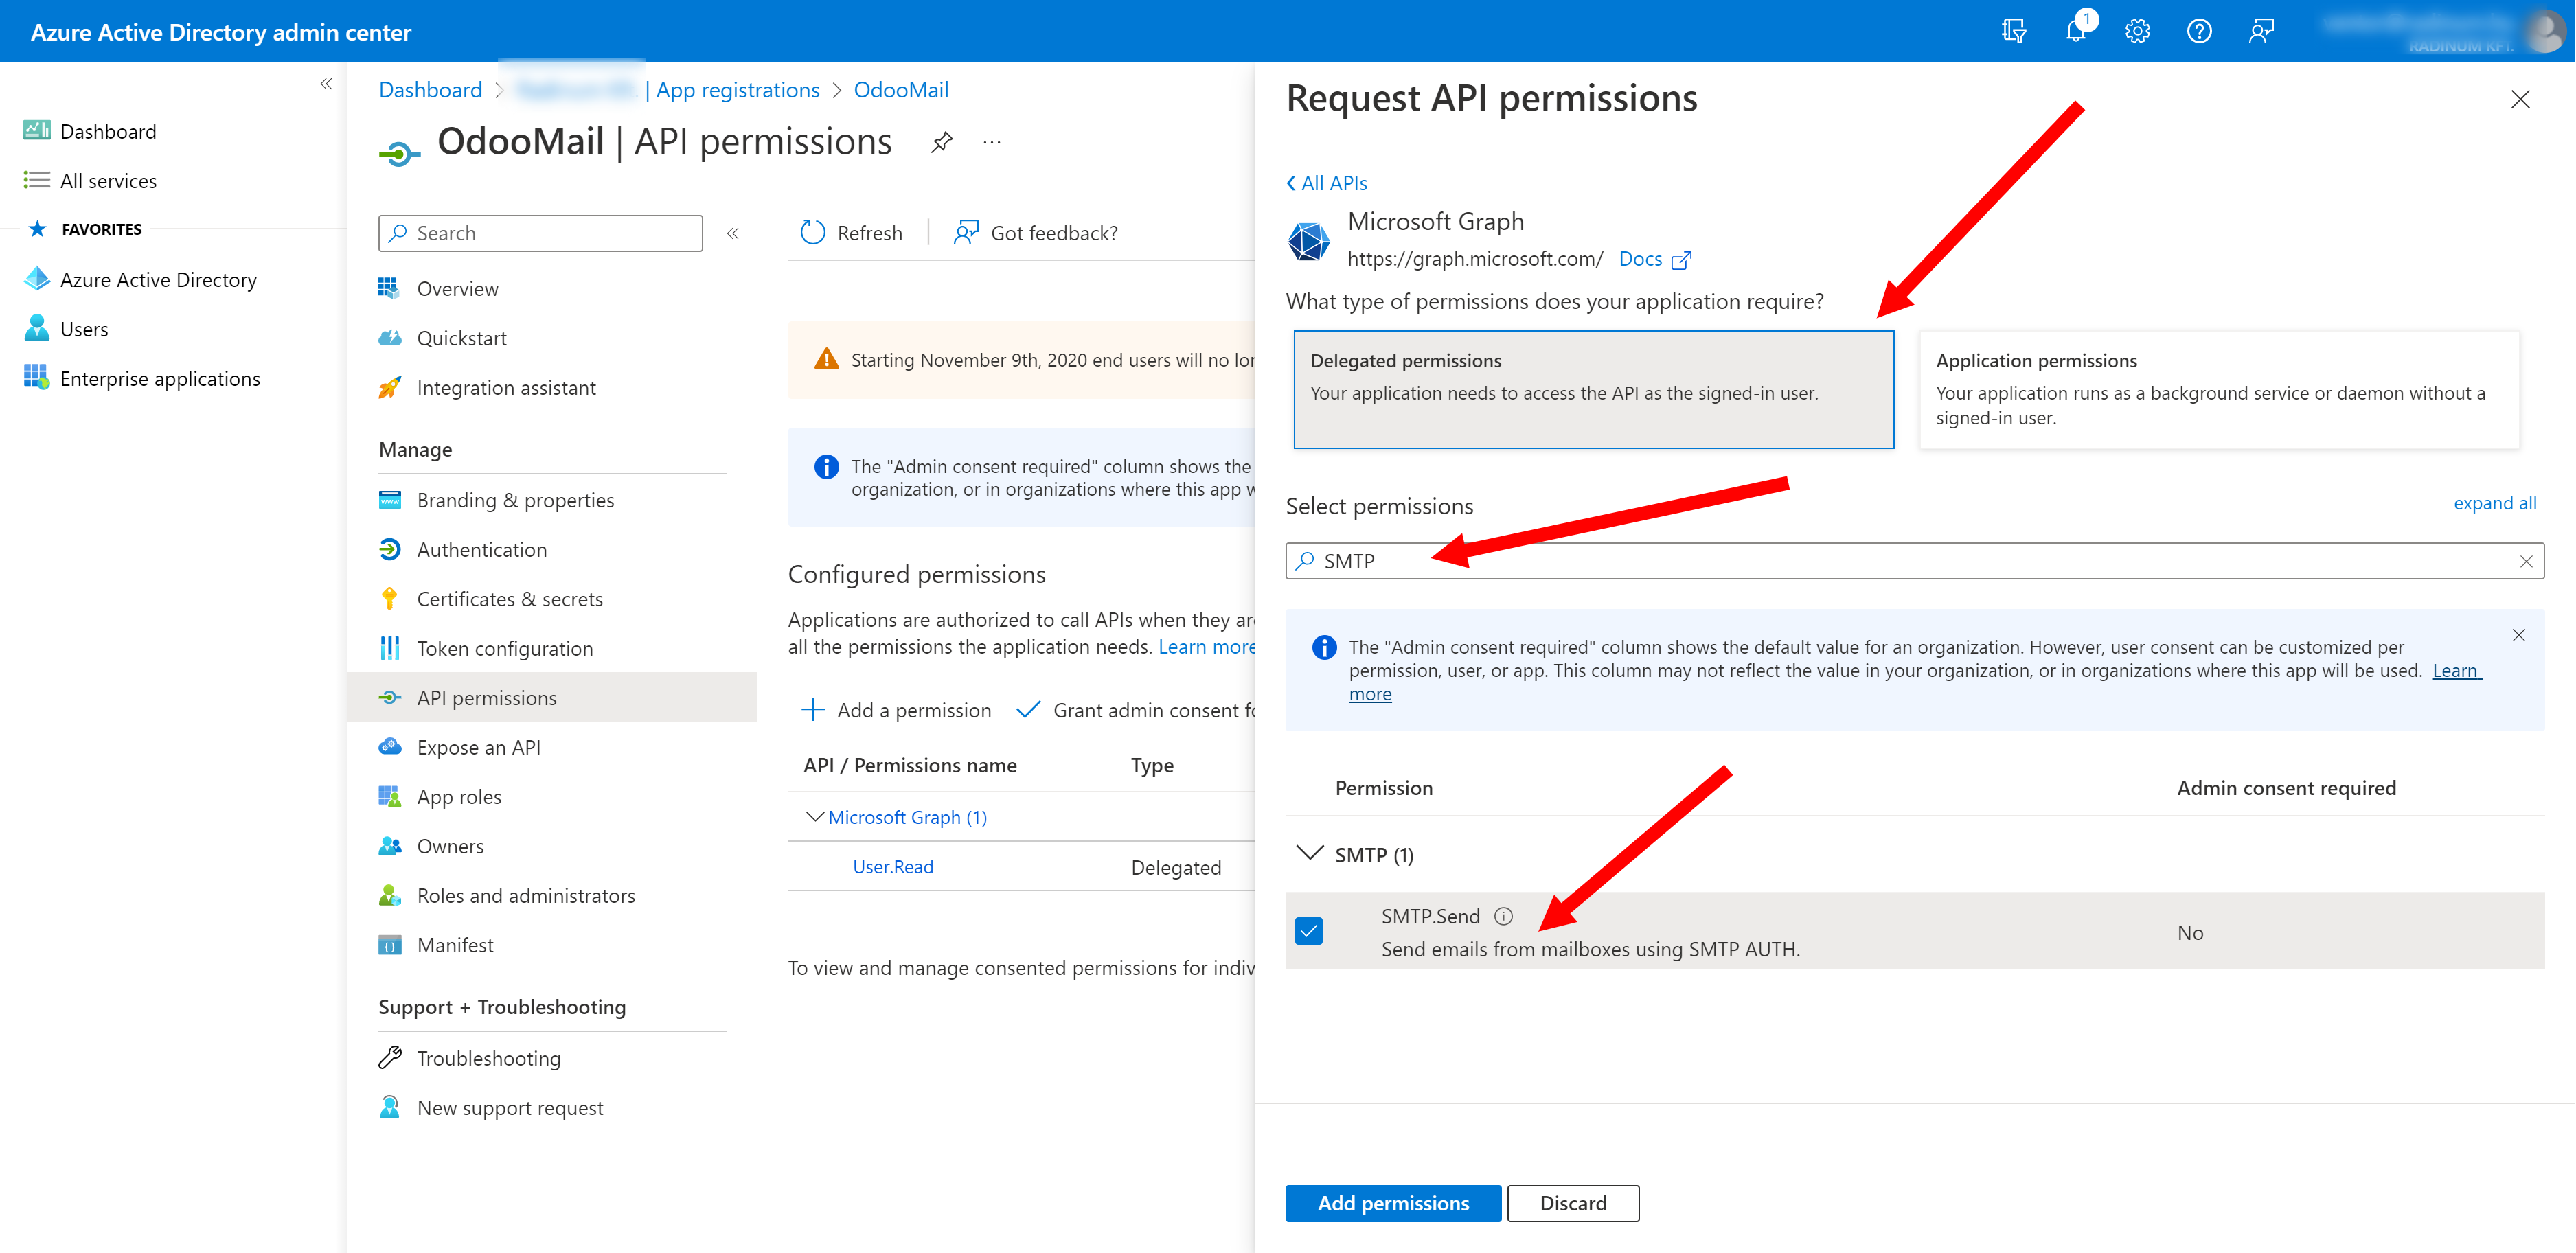Click the Microsoft Graph logo
The width and height of the screenshot is (2576, 1253).
click(x=1309, y=241)
